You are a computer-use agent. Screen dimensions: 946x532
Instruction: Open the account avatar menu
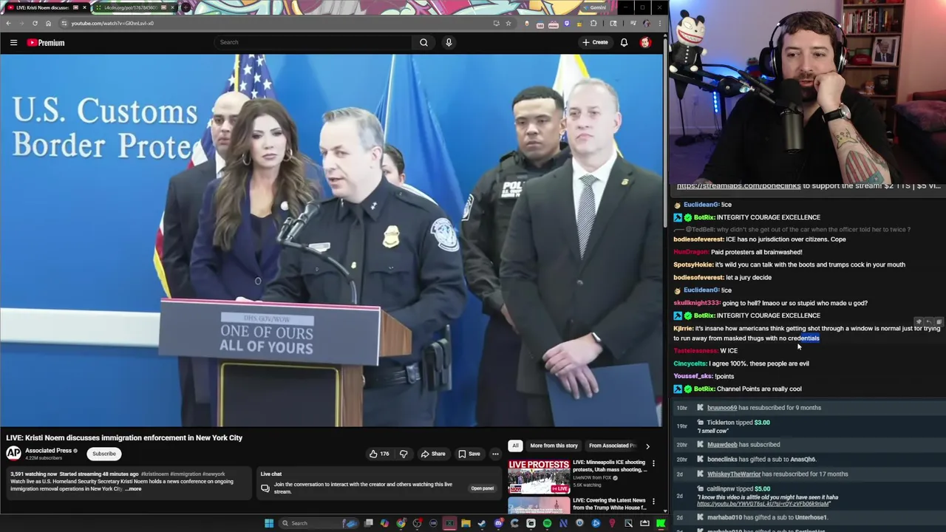(645, 43)
